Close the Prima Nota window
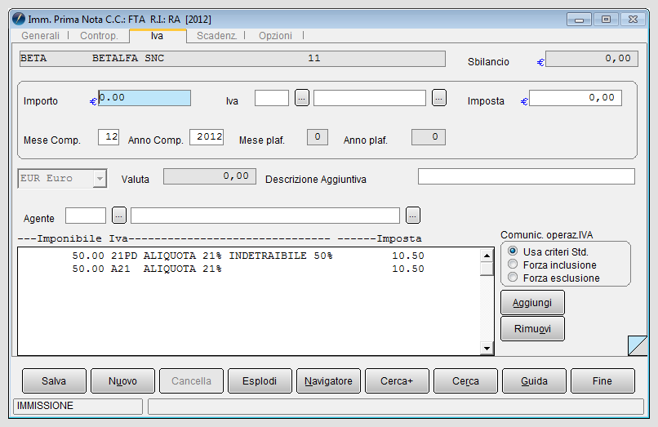The image size is (658, 427). (633, 20)
